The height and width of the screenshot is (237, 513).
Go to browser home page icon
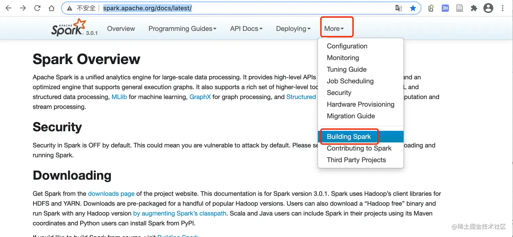click(x=52, y=8)
